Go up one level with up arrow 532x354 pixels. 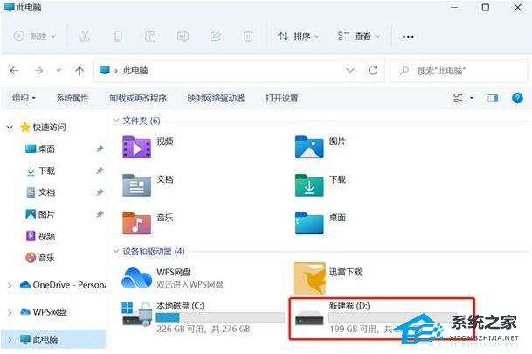pyautogui.click(x=79, y=70)
